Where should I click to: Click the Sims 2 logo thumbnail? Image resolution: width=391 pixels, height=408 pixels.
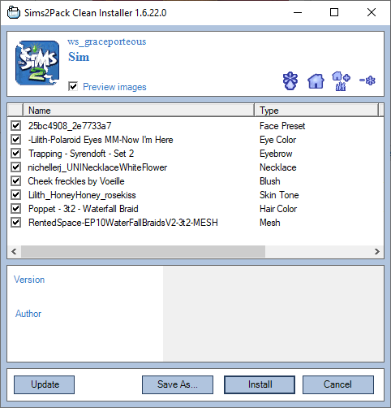coord(37,63)
